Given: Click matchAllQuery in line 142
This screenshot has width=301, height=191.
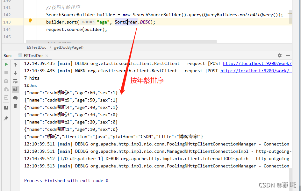Looking at the screenshot, I should [256, 15].
